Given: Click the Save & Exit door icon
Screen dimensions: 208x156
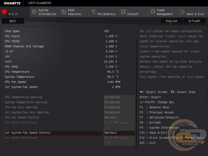Looking at the screenshot, I should pyautogui.click(x=182, y=12).
